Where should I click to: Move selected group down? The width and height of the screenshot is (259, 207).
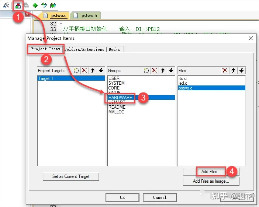tap(171, 71)
